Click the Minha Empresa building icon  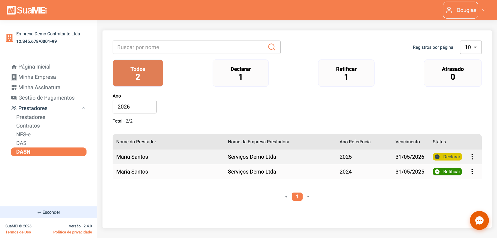(x=14, y=77)
